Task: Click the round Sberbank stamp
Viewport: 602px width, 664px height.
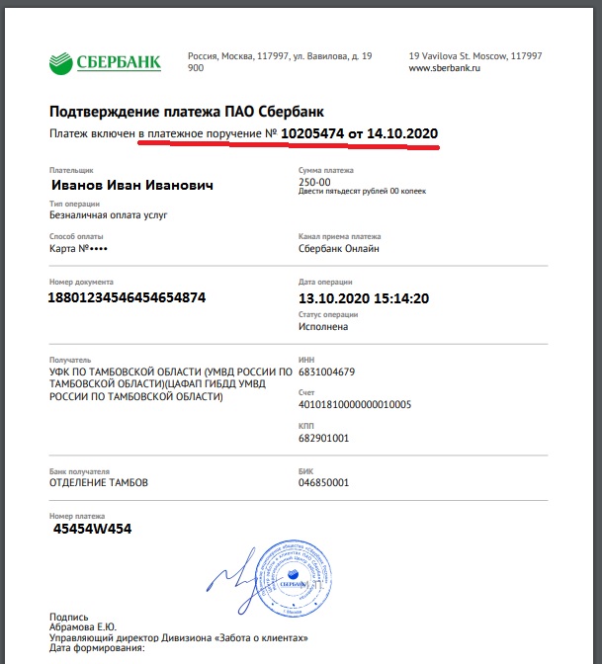Action: [x=295, y=578]
